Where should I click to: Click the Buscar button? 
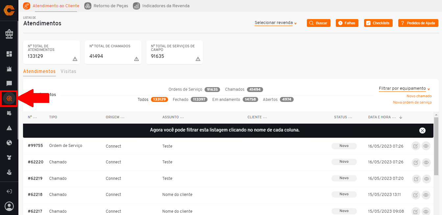coord(319,23)
